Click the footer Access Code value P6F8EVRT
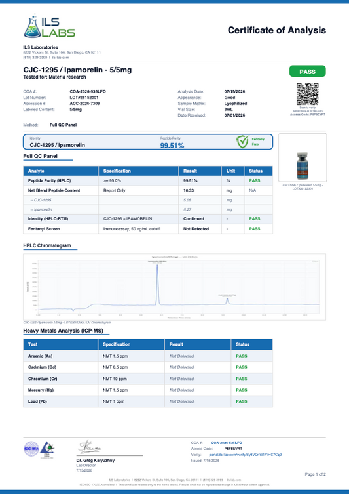The image size is (349, 494). 233,449
